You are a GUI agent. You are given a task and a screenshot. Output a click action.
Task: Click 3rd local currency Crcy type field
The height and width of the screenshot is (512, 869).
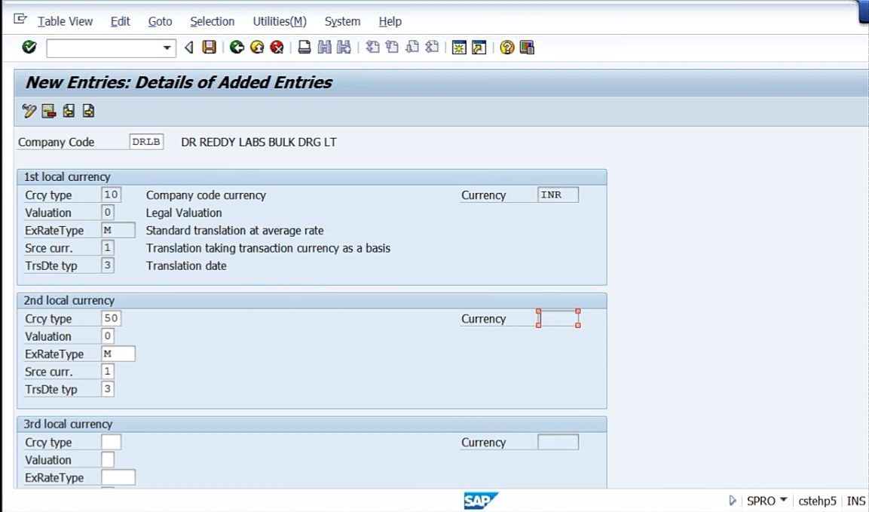coord(111,442)
